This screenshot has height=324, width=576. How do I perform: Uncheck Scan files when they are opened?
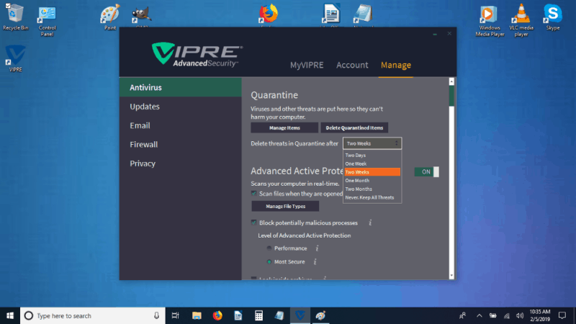pyautogui.click(x=253, y=193)
